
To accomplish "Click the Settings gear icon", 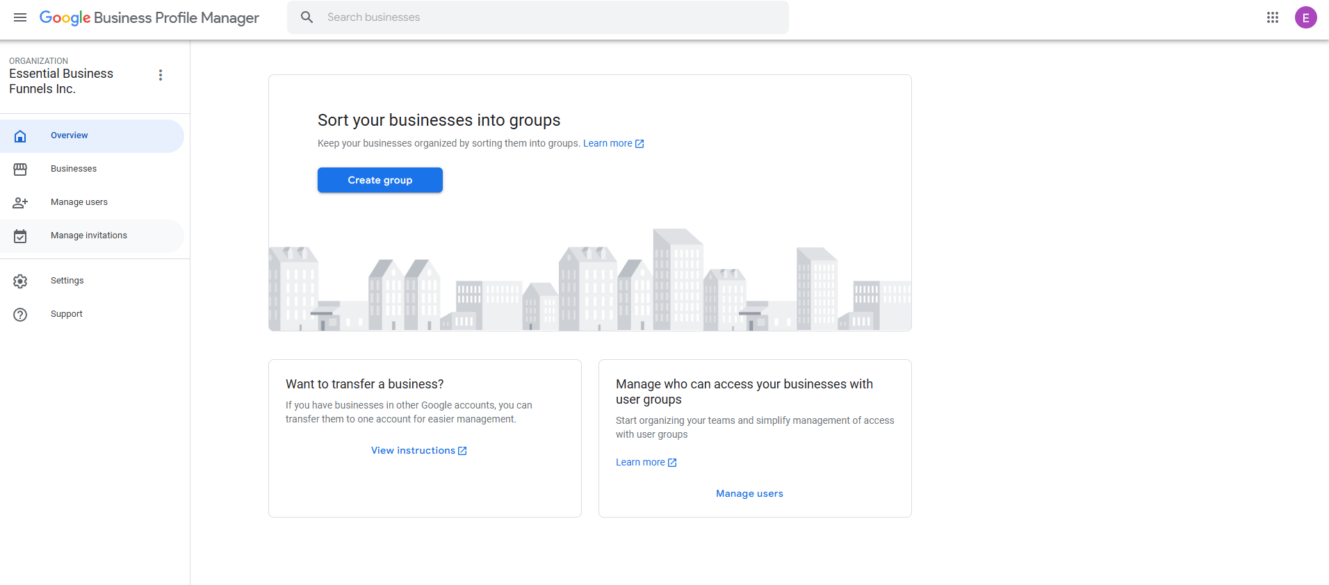I will (20, 281).
